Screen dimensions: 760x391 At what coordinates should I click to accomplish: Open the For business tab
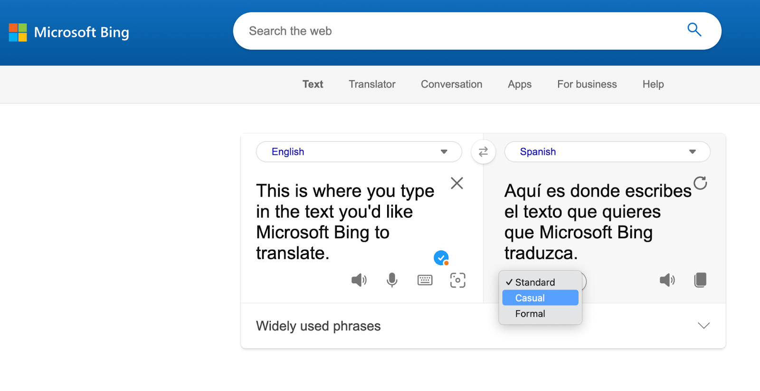(x=587, y=84)
